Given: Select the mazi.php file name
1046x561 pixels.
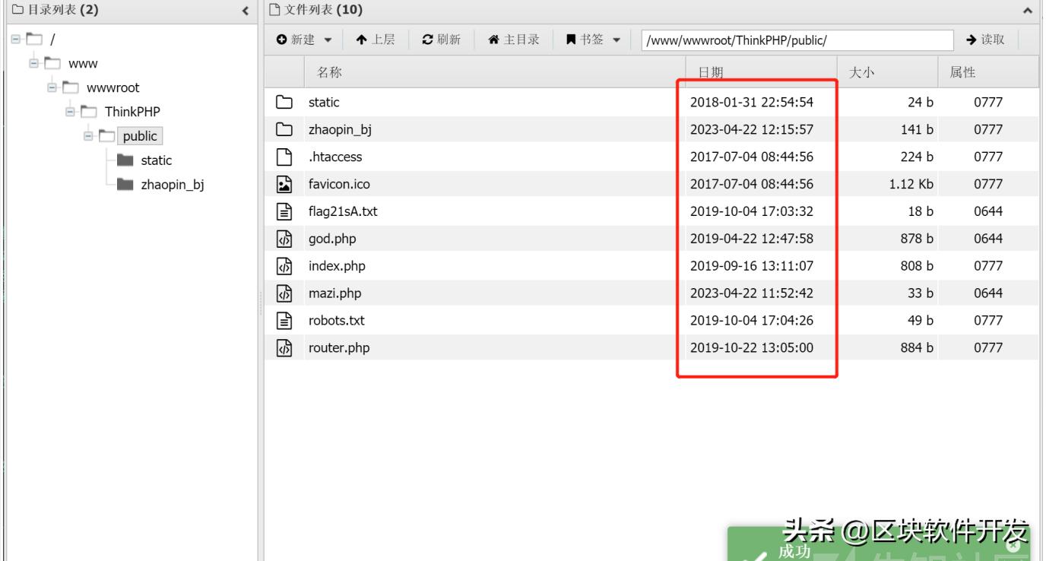Looking at the screenshot, I should [x=336, y=293].
